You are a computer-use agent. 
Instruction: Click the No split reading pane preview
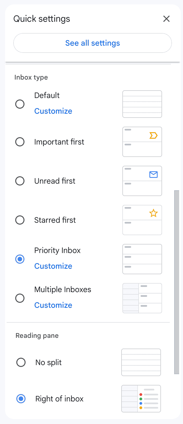[x=141, y=362]
